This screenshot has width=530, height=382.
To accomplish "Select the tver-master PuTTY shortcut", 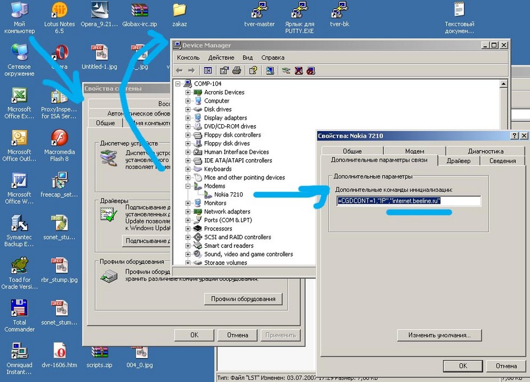I will pos(259,15).
